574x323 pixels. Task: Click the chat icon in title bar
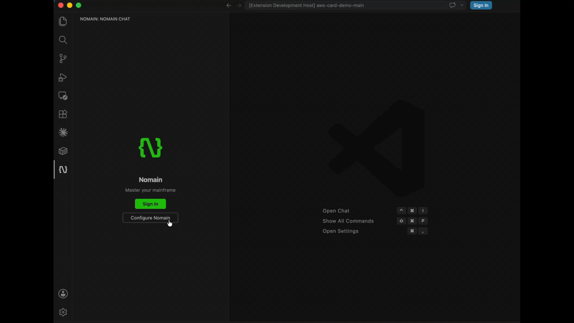pos(452,5)
